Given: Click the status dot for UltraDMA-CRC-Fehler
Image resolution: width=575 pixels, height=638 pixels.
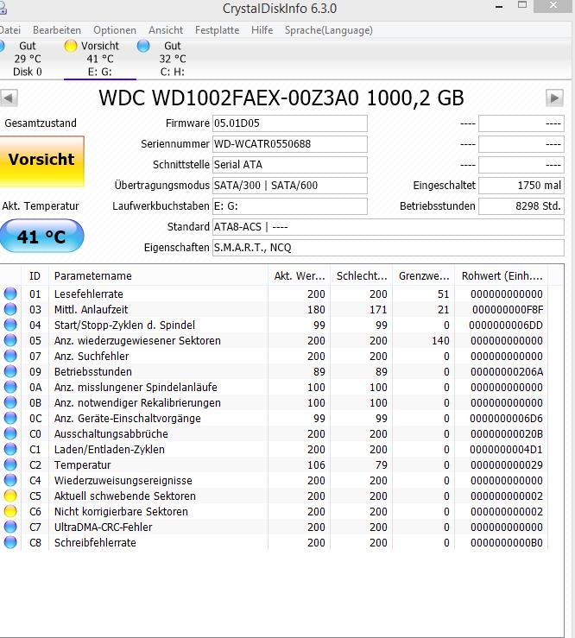Looking at the screenshot, I should point(10,527).
